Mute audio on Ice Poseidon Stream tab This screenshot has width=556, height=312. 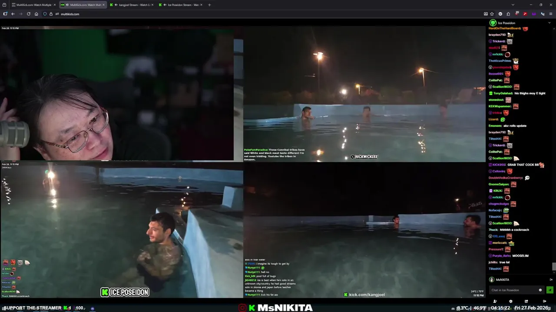(x=165, y=5)
